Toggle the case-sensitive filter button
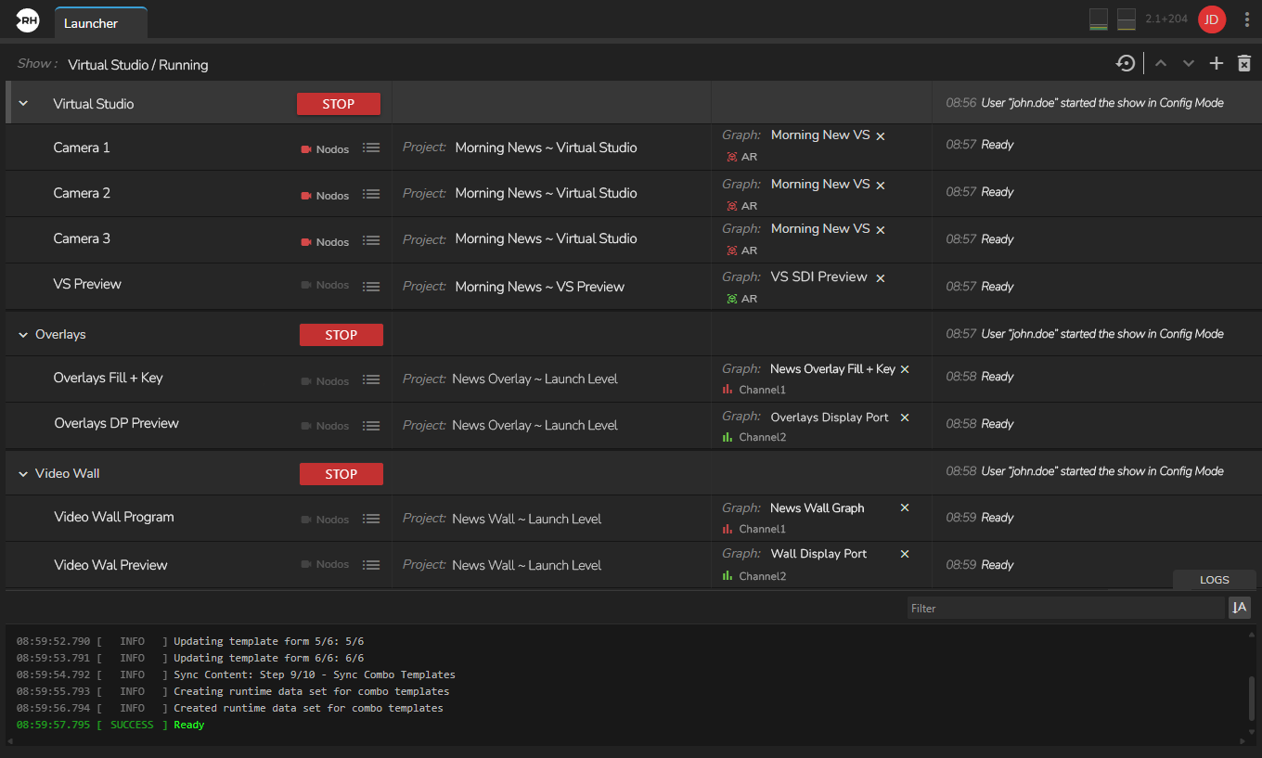Image resolution: width=1262 pixels, height=758 pixels. point(1239,608)
